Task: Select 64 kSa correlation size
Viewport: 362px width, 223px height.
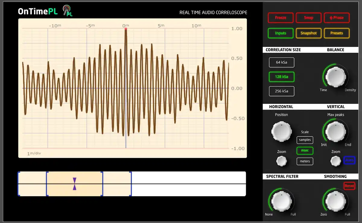Action: (281, 62)
